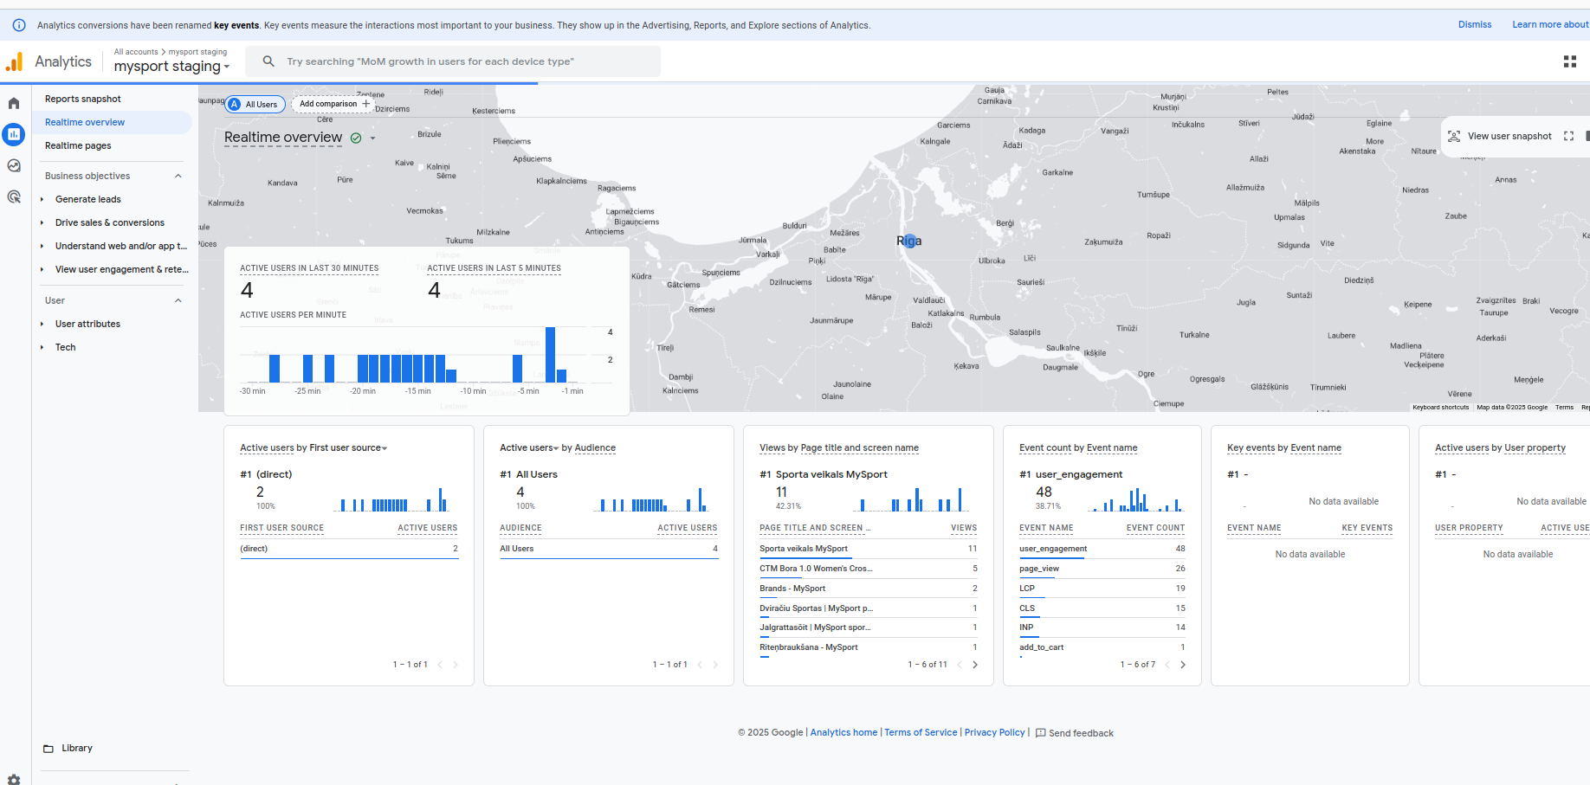Select Realtime pages in the sidebar
The height and width of the screenshot is (785, 1590).
[x=78, y=145]
